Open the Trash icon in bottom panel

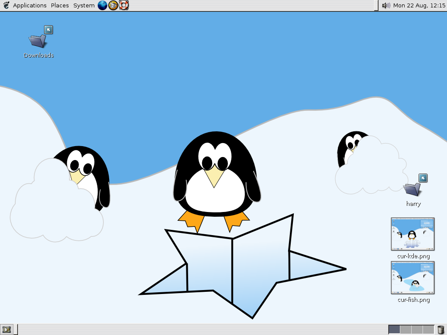coord(441,330)
